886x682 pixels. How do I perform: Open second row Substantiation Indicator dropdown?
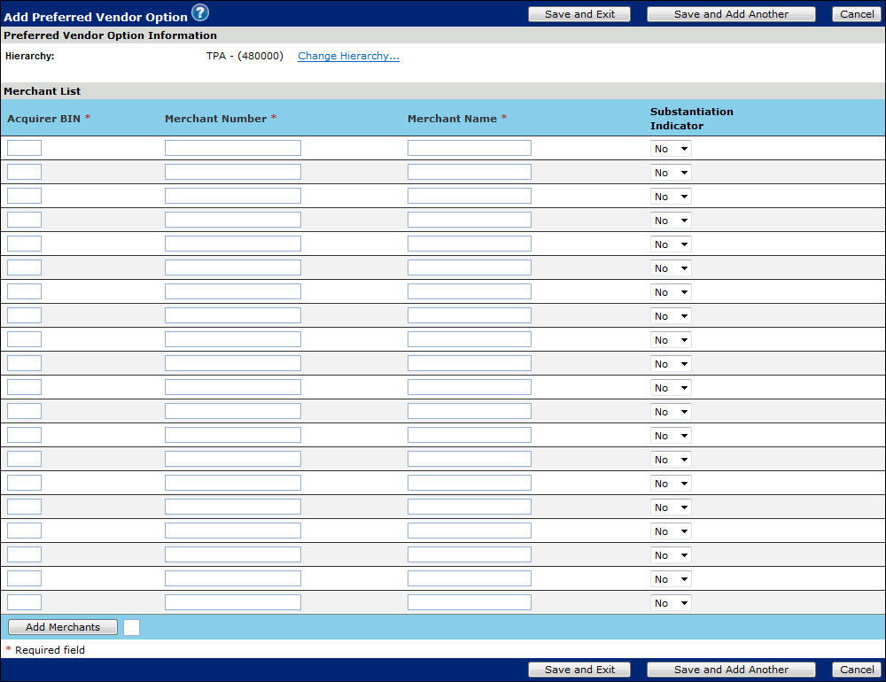click(671, 173)
